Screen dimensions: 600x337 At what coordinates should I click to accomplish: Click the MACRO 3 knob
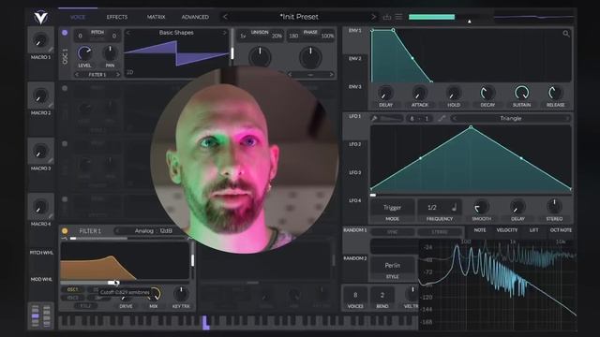(40, 152)
